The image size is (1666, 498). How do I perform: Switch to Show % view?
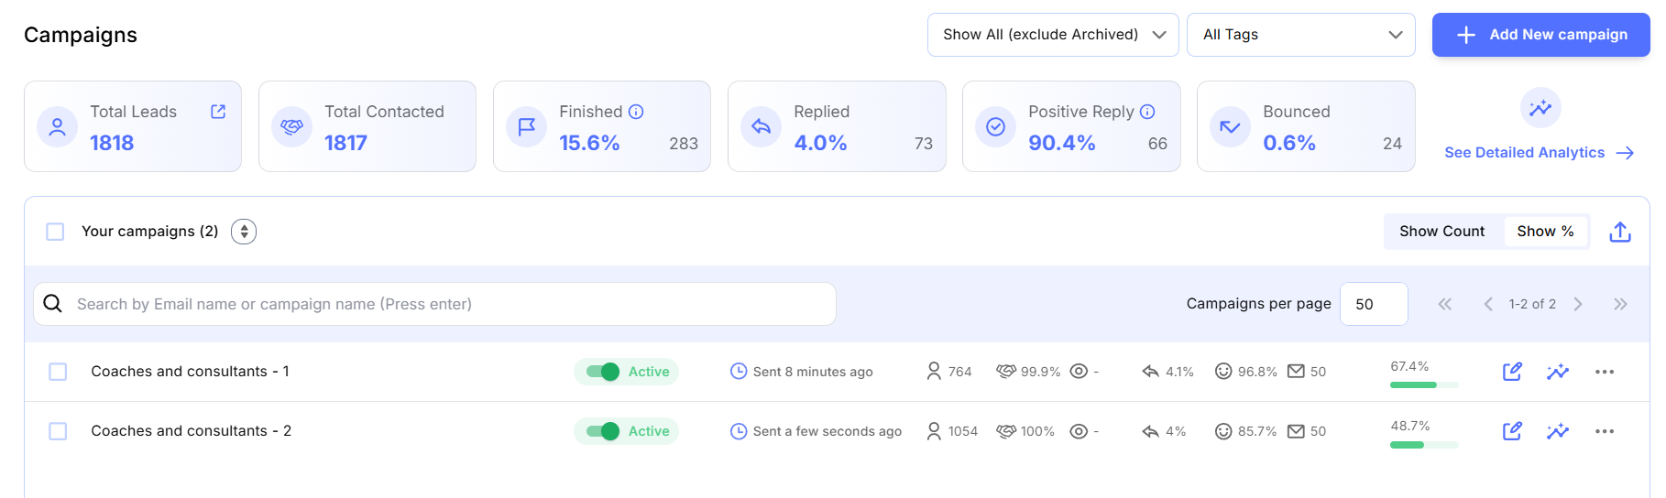[x=1545, y=232]
